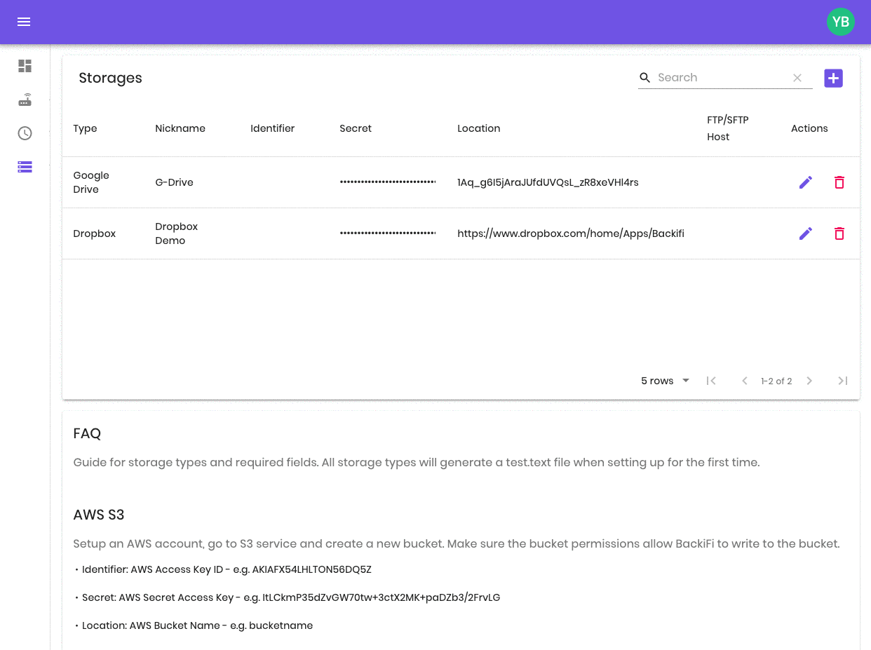Screen dimensions: 871x650
Task: Go to next page of storages
Action: [809, 381]
